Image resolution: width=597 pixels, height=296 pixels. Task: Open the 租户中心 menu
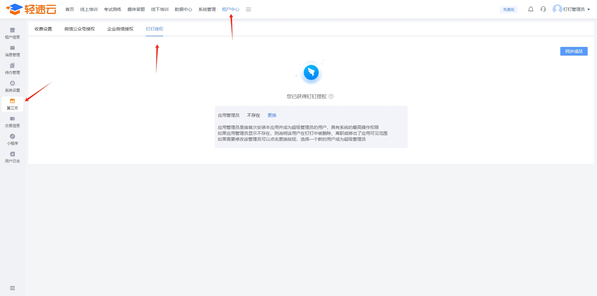[231, 9]
